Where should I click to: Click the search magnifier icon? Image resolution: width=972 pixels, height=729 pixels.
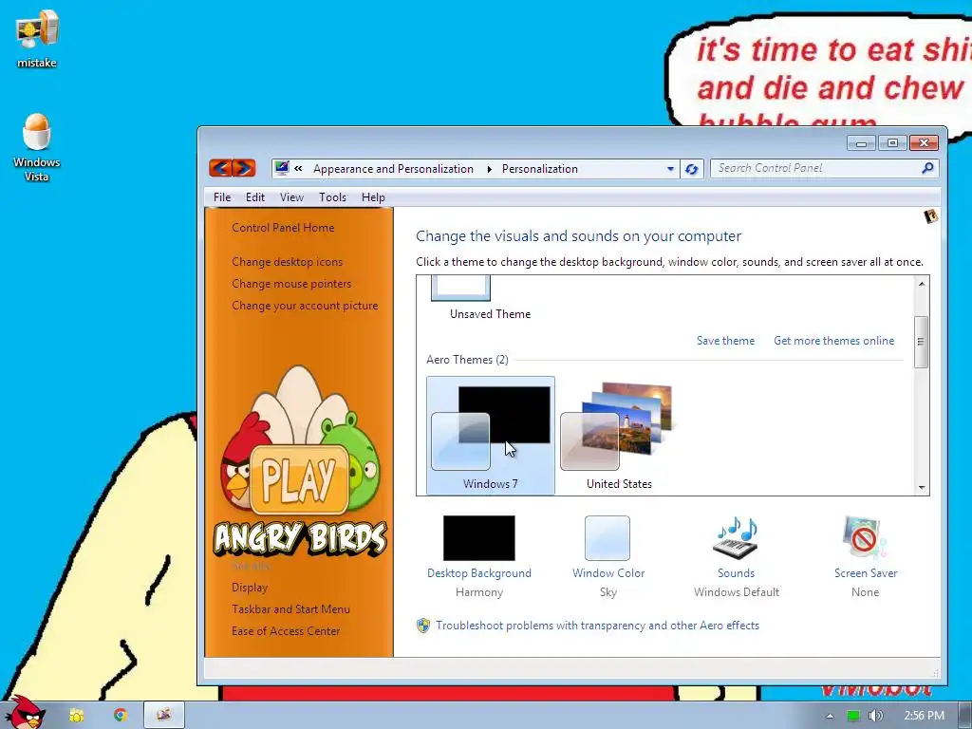click(927, 168)
